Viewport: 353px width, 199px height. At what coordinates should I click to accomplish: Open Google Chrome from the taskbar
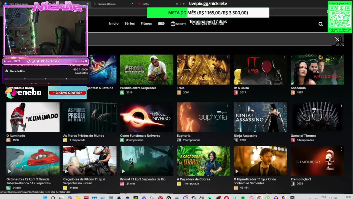click(x=259, y=197)
